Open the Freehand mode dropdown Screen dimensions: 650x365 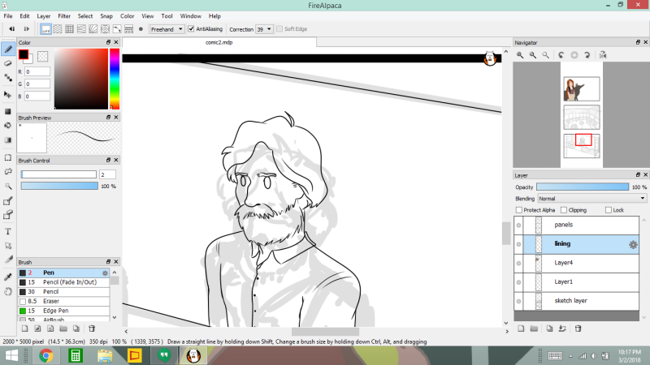pos(167,28)
